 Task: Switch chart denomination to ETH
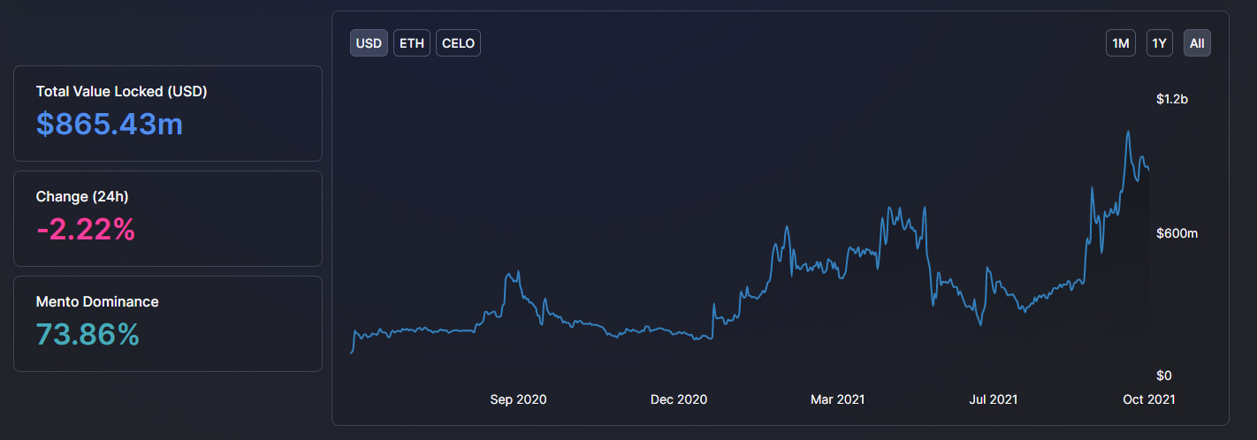pos(412,43)
